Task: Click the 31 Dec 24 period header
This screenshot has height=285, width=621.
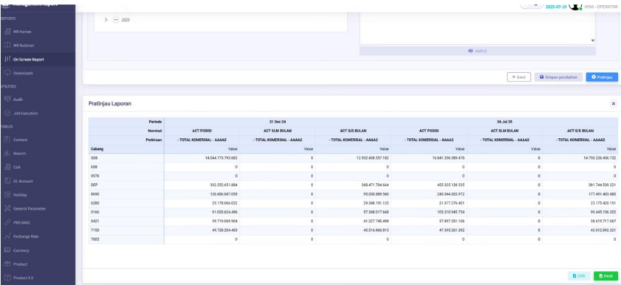Action: click(277, 122)
